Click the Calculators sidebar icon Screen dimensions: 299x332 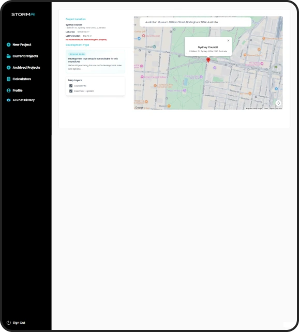(8, 79)
